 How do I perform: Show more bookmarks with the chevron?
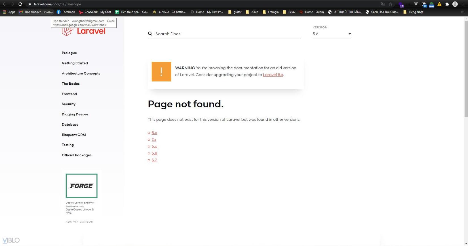click(x=463, y=12)
